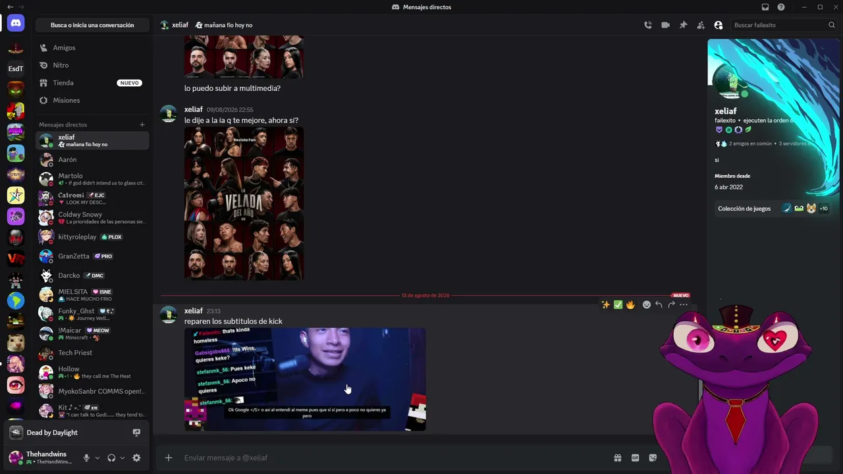843x474 pixels.
Task: Open Hollow direct message
Action: [x=92, y=372]
